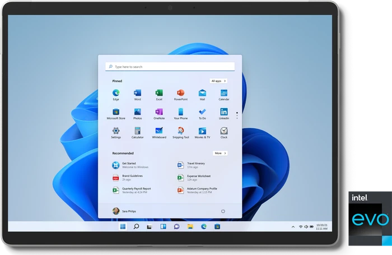Open taskbar Search magnifier

point(136,226)
